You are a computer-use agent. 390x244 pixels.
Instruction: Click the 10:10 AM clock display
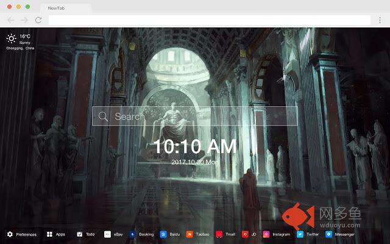[195, 146]
